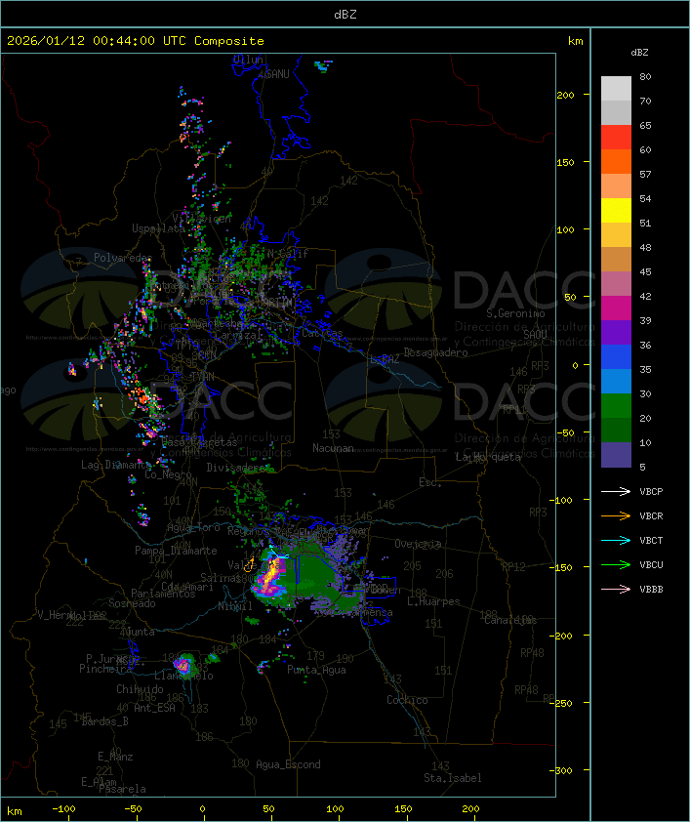Pick the dark orange 57-60 dBZ swatch
This screenshot has height=822, width=690.
click(616, 161)
